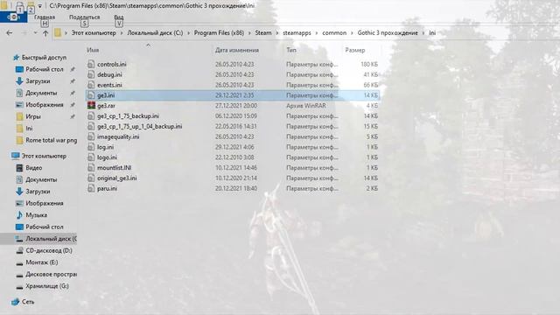
Task: Unpin Рабочий стол via its pin icon
Action: 73,69
